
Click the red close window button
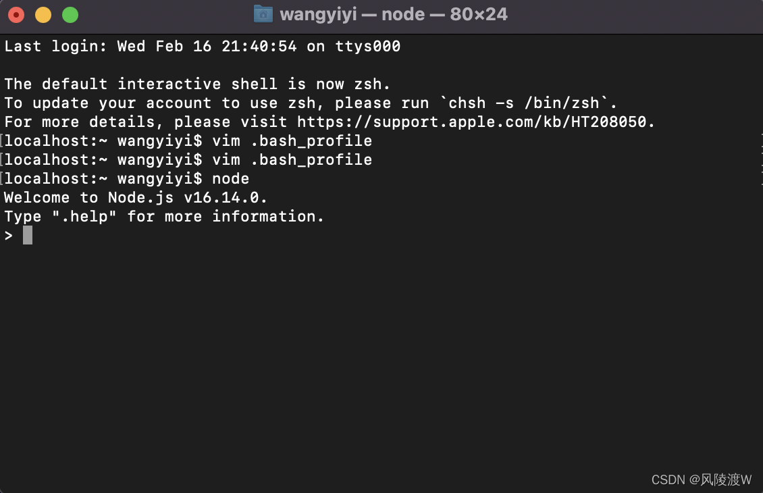tap(16, 15)
